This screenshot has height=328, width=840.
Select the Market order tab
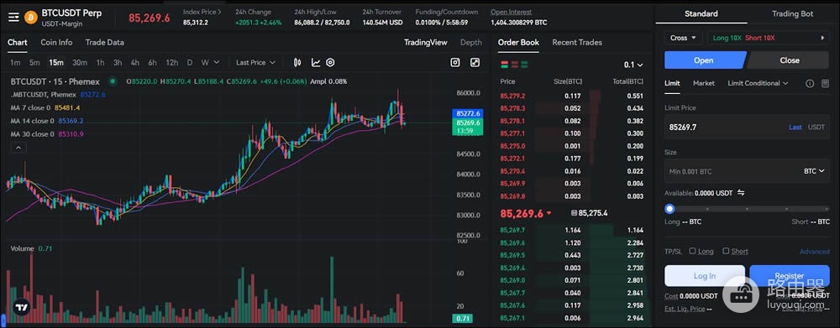(x=703, y=84)
